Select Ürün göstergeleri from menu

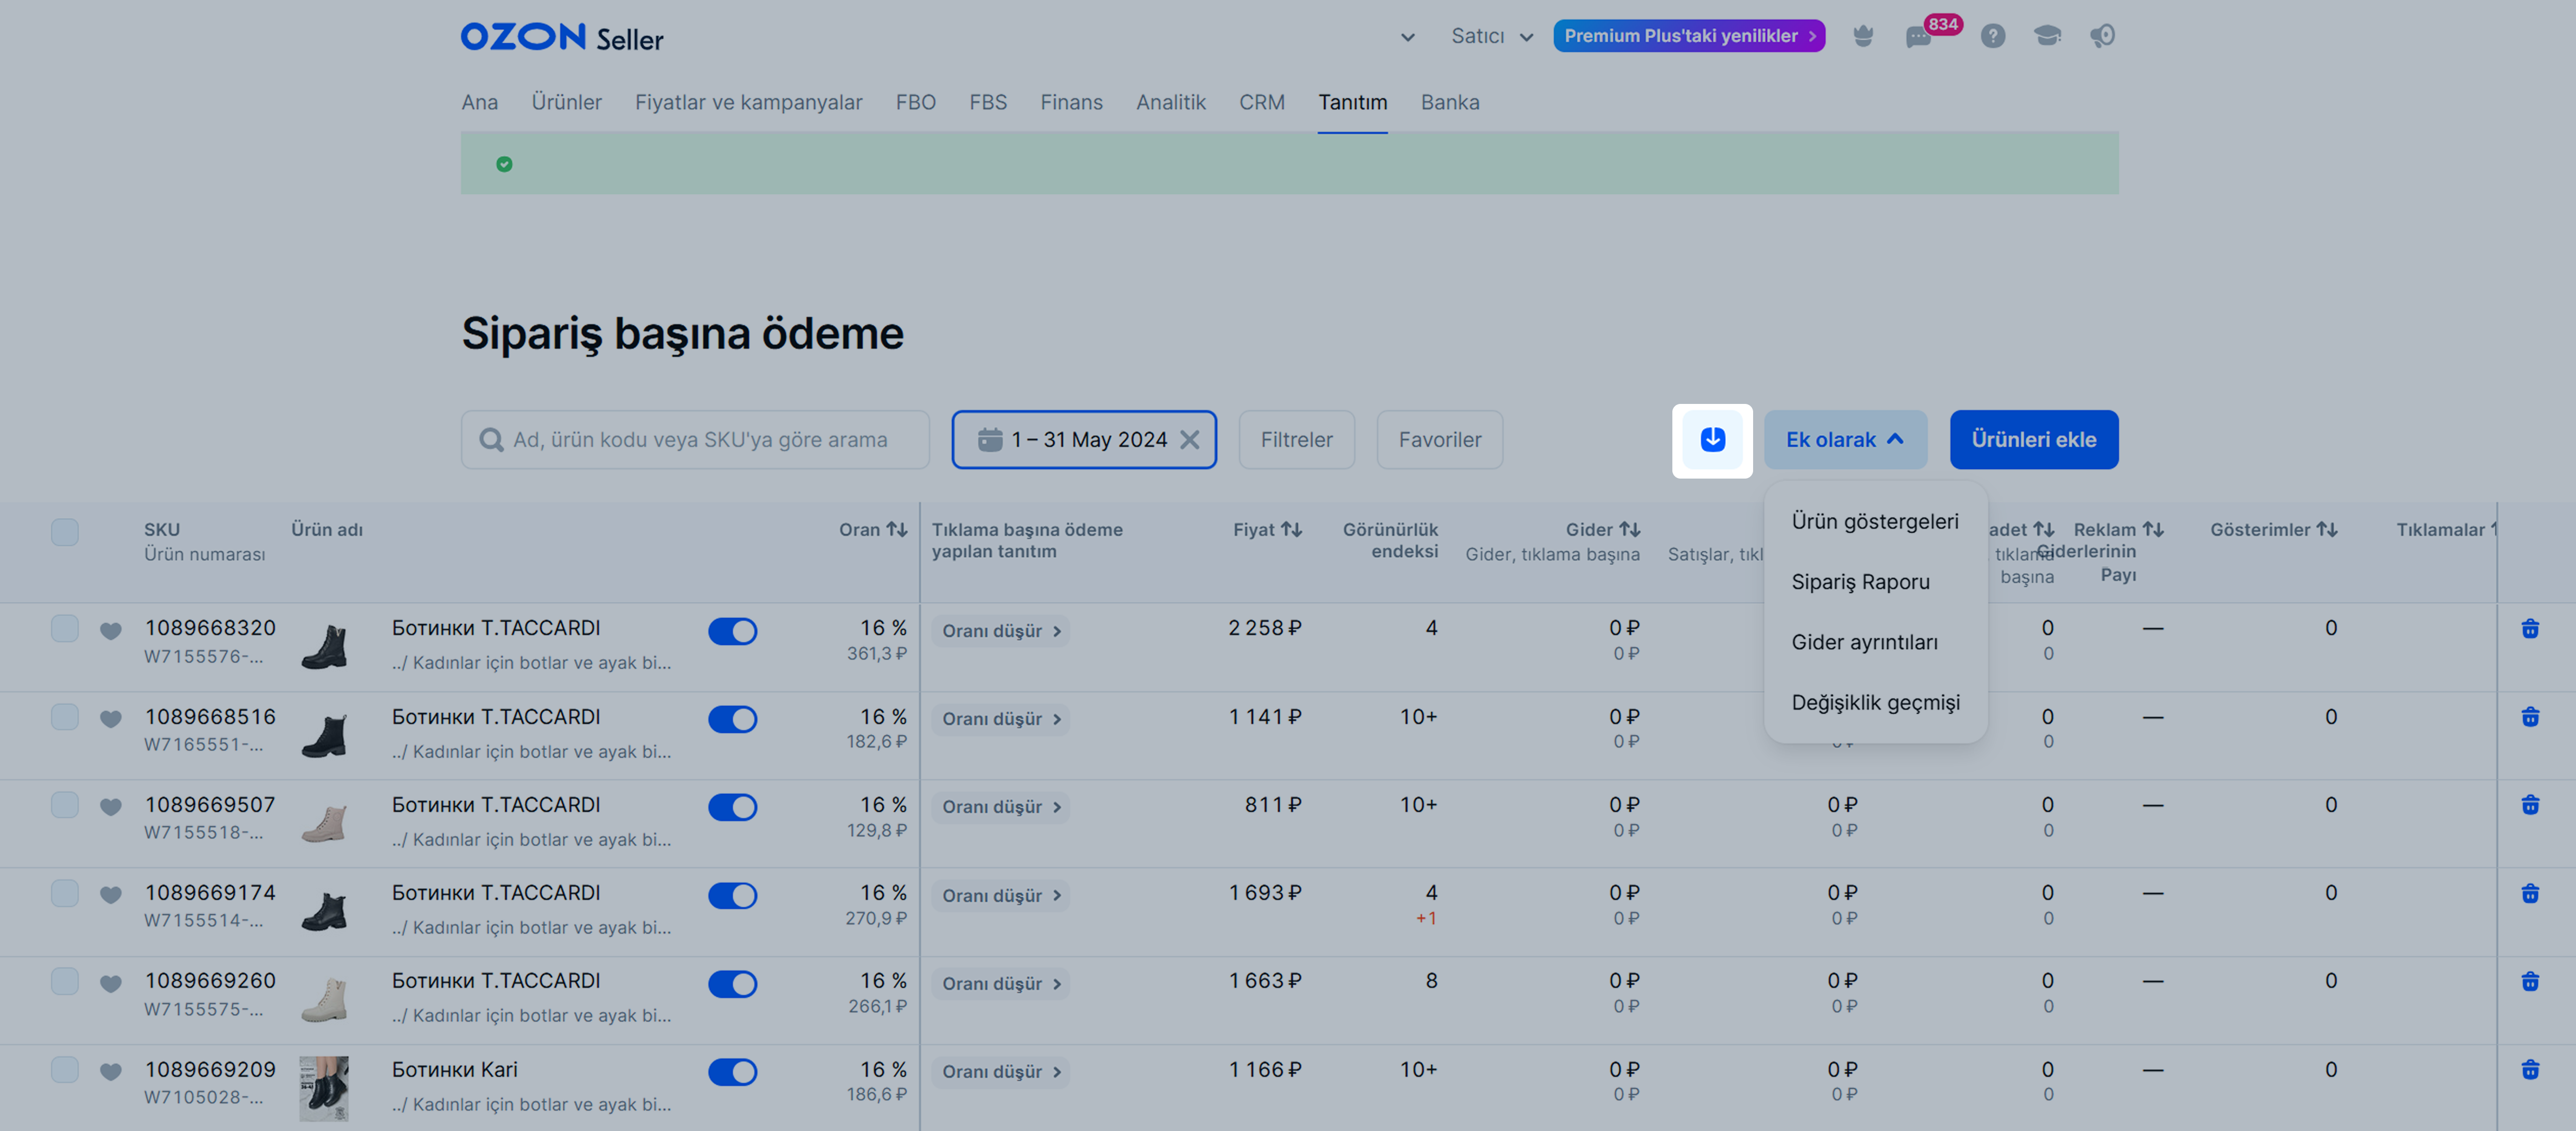[1875, 521]
